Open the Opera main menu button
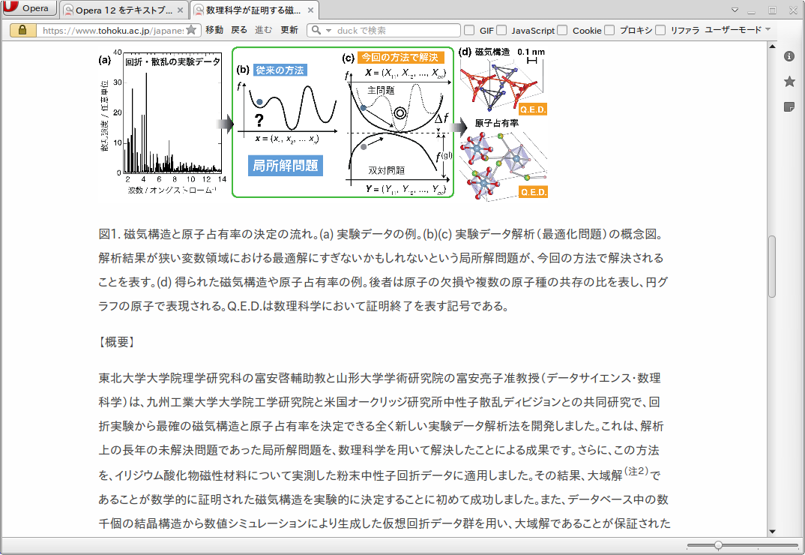 click(x=29, y=9)
